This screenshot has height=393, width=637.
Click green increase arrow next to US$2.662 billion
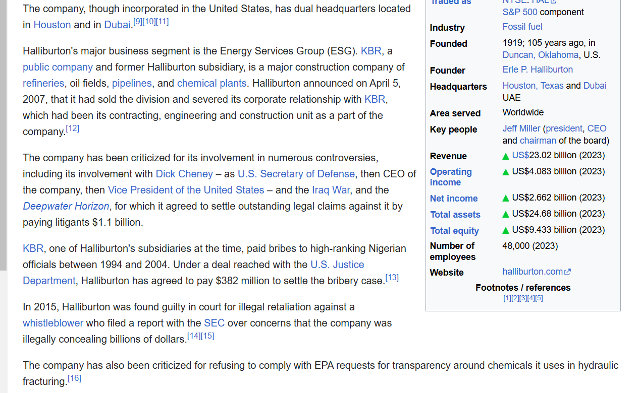[x=506, y=199]
